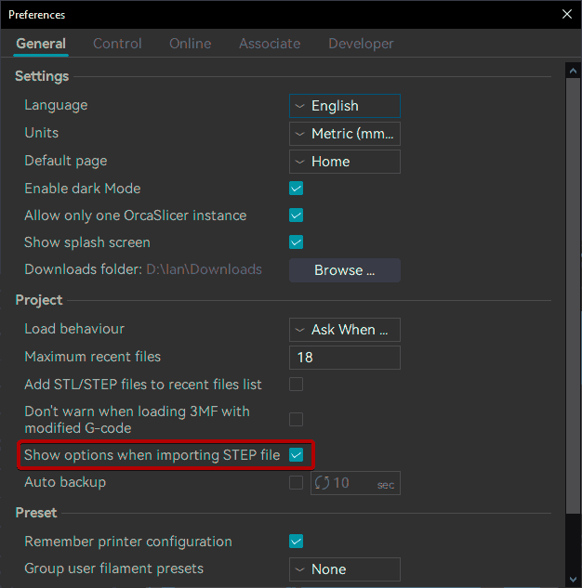This screenshot has width=582, height=588.
Task: Click Browse button for Downloads folder
Action: 345,270
